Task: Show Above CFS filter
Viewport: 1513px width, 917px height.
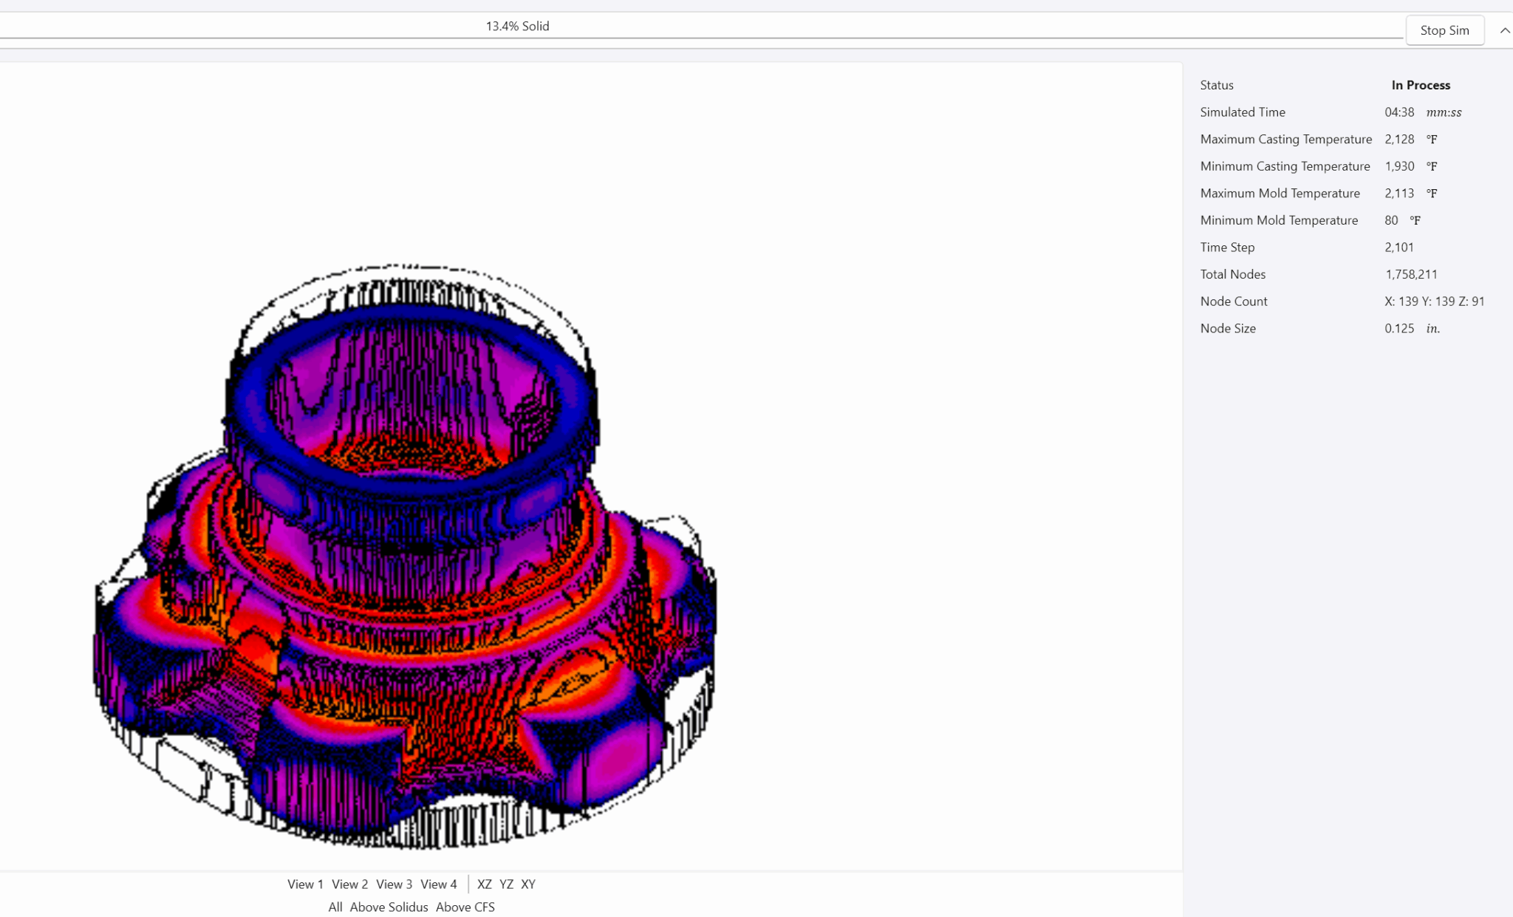Action: [465, 907]
